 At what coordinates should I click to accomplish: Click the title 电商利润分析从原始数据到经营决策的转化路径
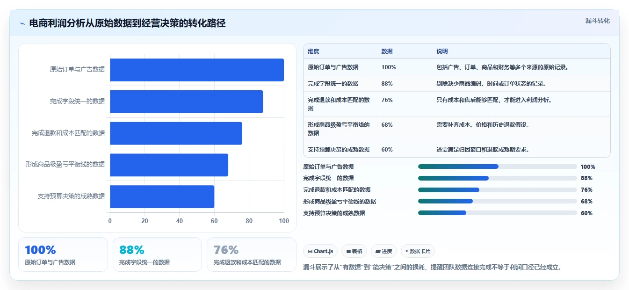point(127,23)
